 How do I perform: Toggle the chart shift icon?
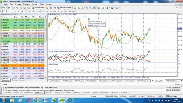coord(103,8)
